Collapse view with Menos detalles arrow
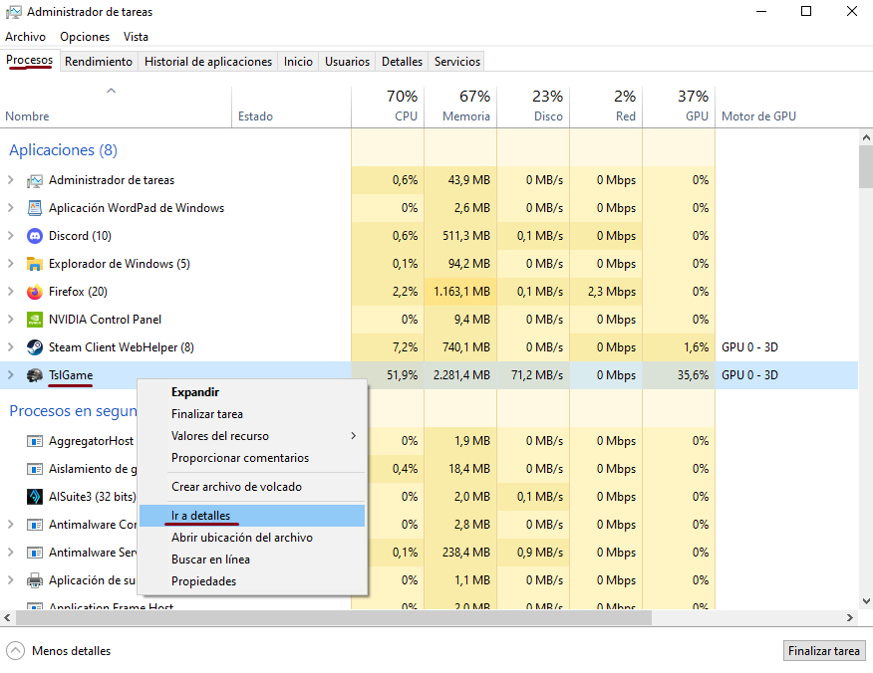This screenshot has width=873, height=673. [x=16, y=651]
